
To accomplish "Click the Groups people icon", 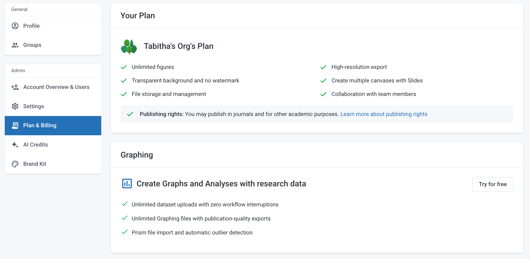I will tap(15, 45).
